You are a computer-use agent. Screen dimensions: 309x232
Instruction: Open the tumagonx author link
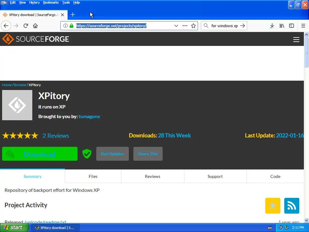pos(89,117)
